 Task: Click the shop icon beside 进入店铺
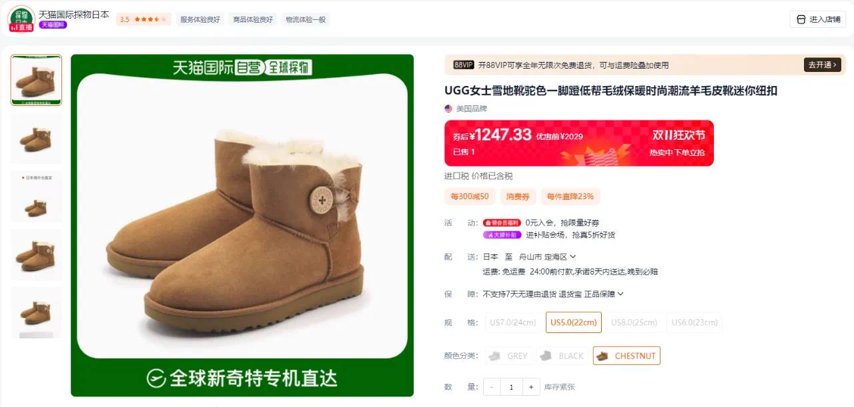[801, 19]
